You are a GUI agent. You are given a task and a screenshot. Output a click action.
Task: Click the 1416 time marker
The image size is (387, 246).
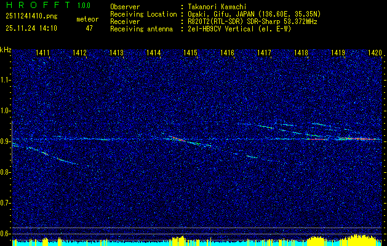pyautogui.click(x=227, y=52)
